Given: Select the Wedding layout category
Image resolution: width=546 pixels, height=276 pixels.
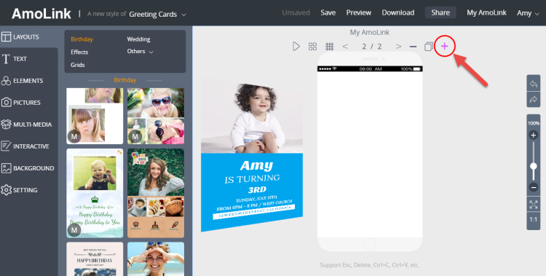Looking at the screenshot, I should click(138, 39).
